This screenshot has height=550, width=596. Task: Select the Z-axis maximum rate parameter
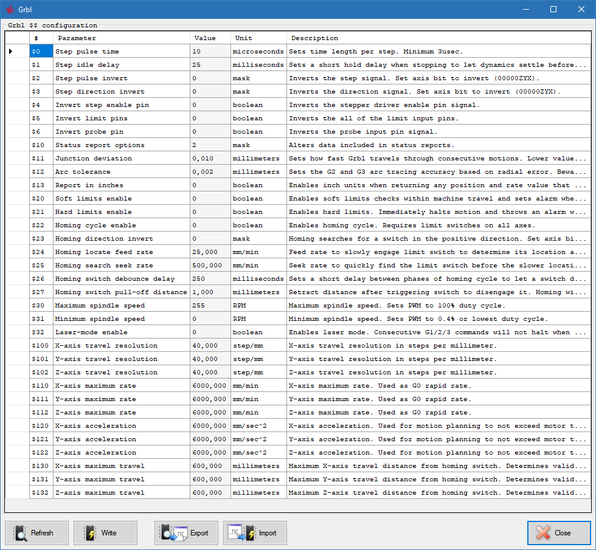122,412
